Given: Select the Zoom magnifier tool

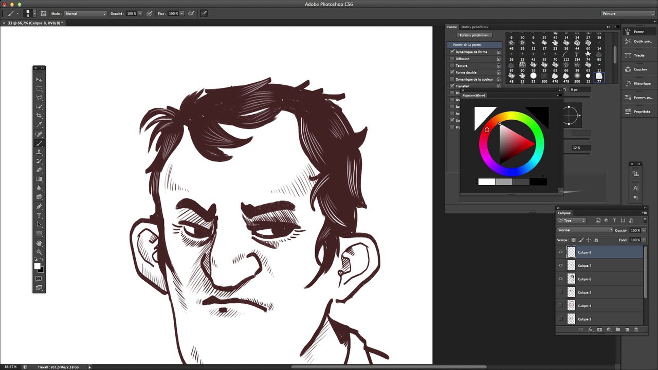Looking at the screenshot, I should coord(39,252).
